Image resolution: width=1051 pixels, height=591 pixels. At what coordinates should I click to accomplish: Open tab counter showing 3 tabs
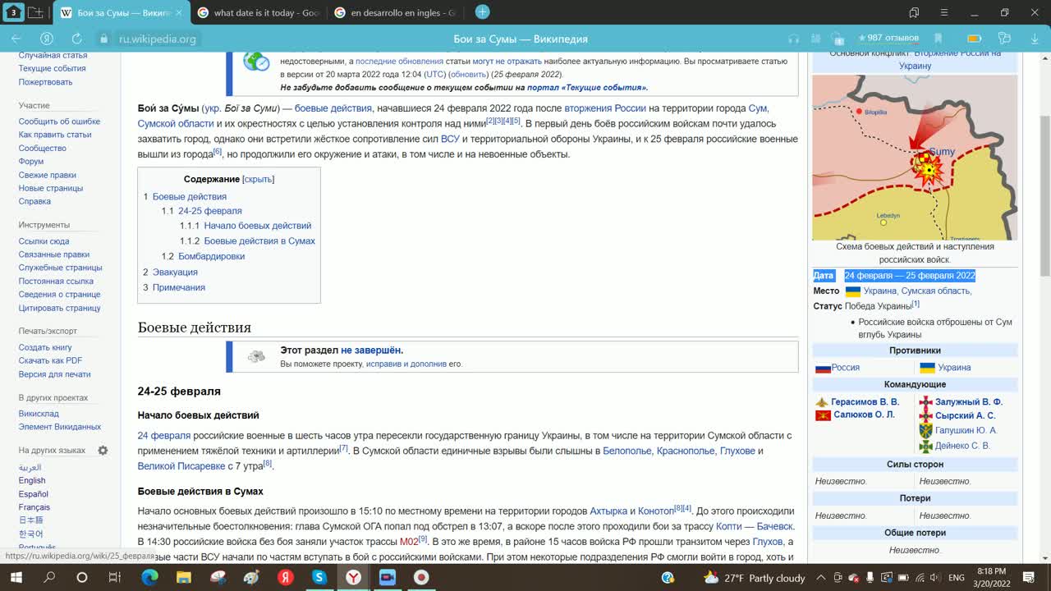click(12, 12)
